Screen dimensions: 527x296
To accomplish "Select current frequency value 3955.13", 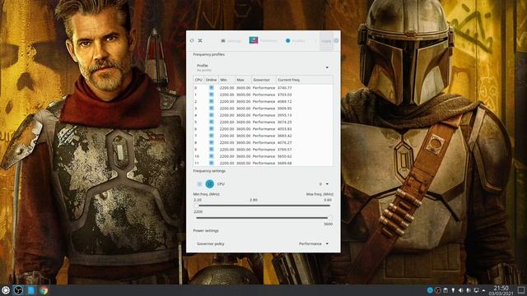I will click(x=285, y=115).
